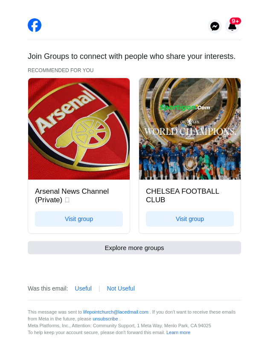Click the lifepointchurch@lacedmail.com address link

(x=116, y=312)
